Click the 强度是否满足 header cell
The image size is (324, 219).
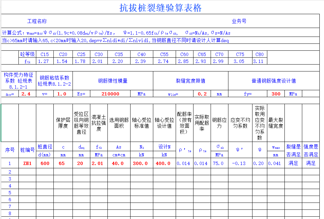point(310,150)
